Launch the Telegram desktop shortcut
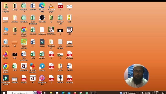The image size is (166, 94). 42,67
